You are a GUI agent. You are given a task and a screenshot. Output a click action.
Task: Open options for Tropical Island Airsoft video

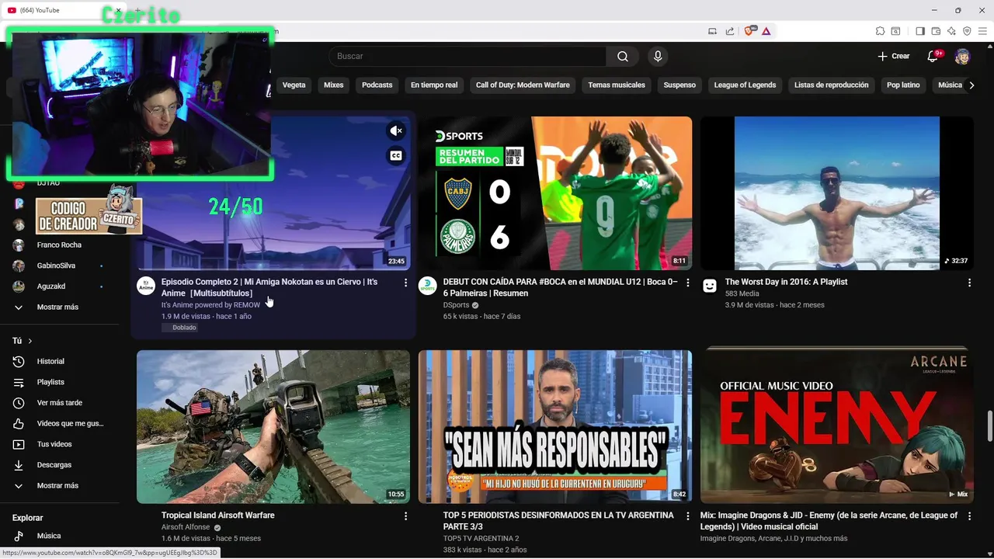coord(405,516)
